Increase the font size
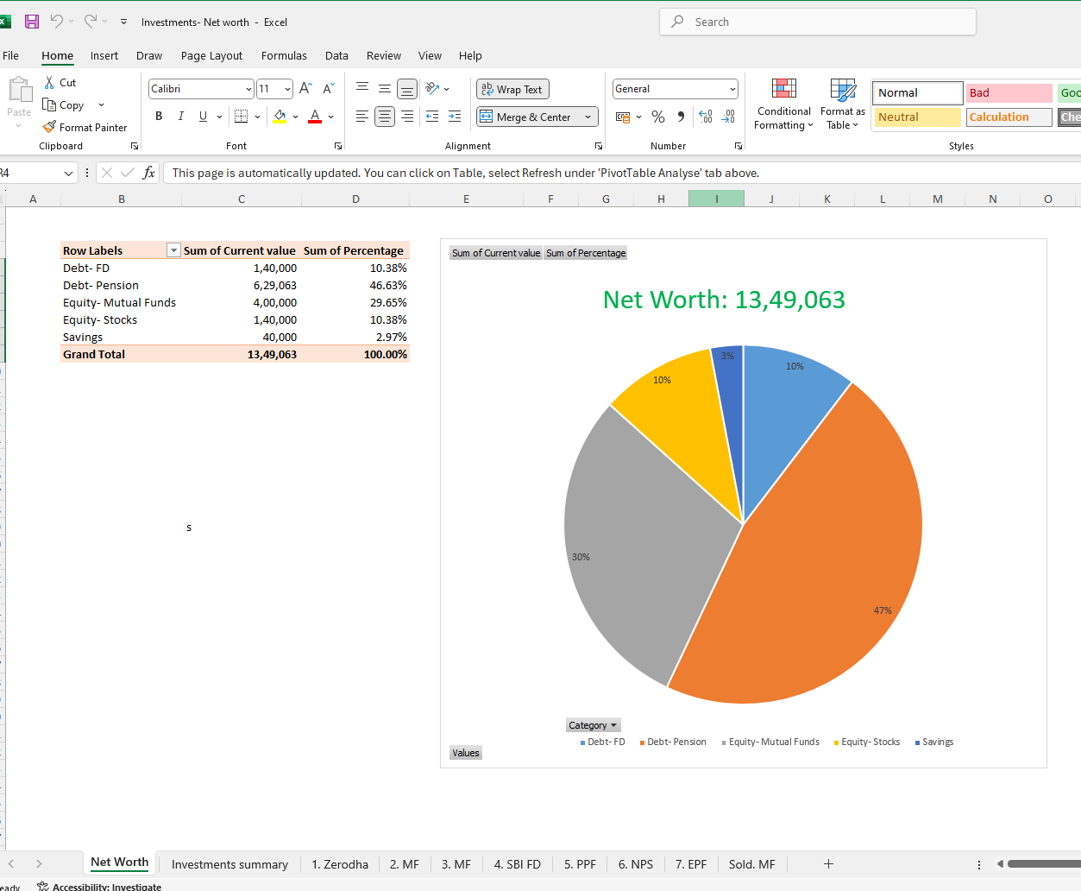The width and height of the screenshot is (1081, 891). pyautogui.click(x=305, y=89)
